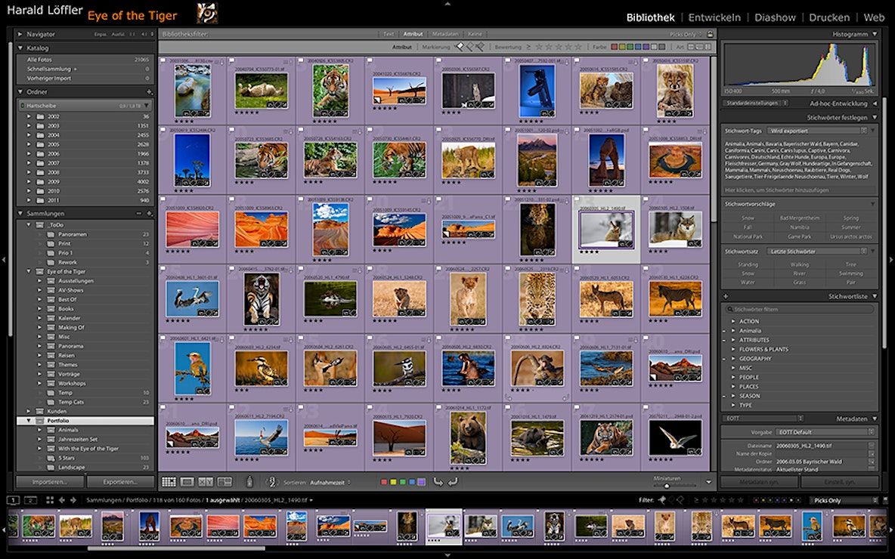Toggle red color label filter
This screenshot has height=559, width=895.
pos(613,47)
